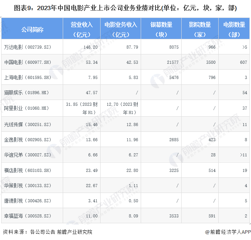Click company name 横店影视（603103.SH）
The image size is (251, 240).
click(28, 170)
